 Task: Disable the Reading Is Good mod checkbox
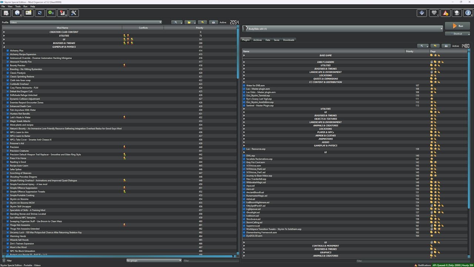[x=8, y=162]
